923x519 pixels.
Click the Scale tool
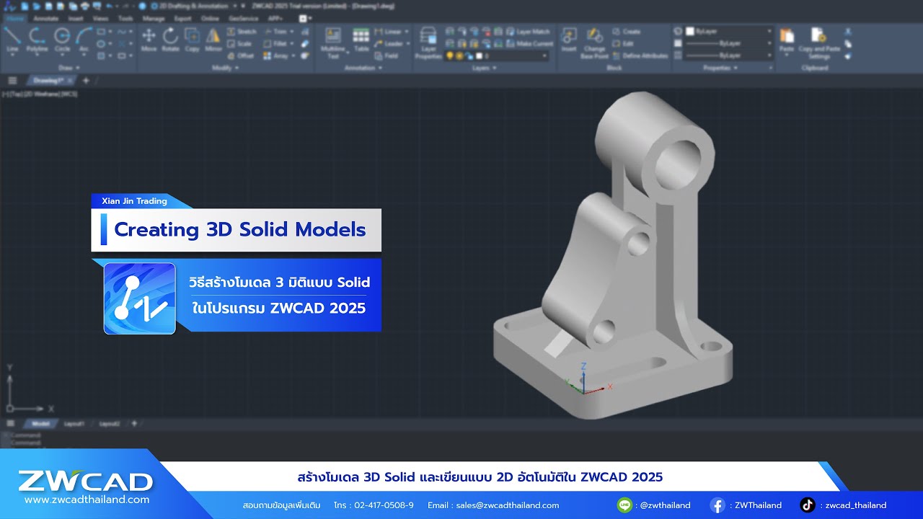point(239,43)
